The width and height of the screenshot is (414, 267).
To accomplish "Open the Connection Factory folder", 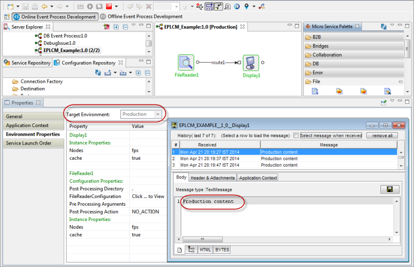I will [x=38, y=81].
